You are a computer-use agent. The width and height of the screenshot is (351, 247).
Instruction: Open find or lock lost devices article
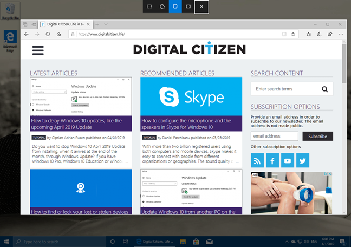click(81, 212)
